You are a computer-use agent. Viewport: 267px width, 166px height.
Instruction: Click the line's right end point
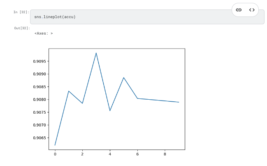pyautogui.click(x=179, y=102)
